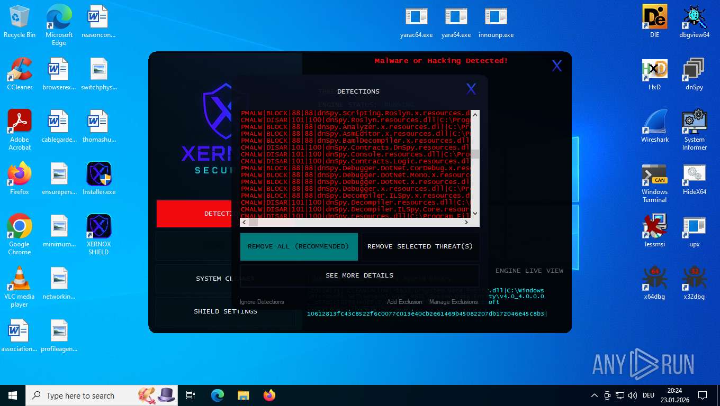Open the x64dbg debugger icon
This screenshot has width=720, height=406.
(655, 283)
